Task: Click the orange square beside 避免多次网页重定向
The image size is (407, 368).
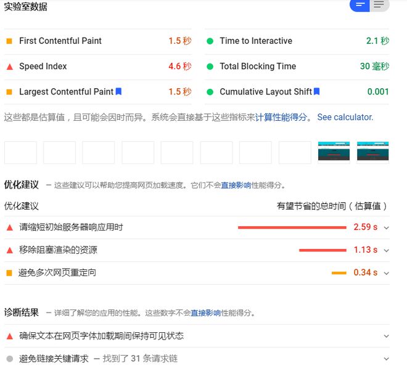Action: (x=9, y=273)
